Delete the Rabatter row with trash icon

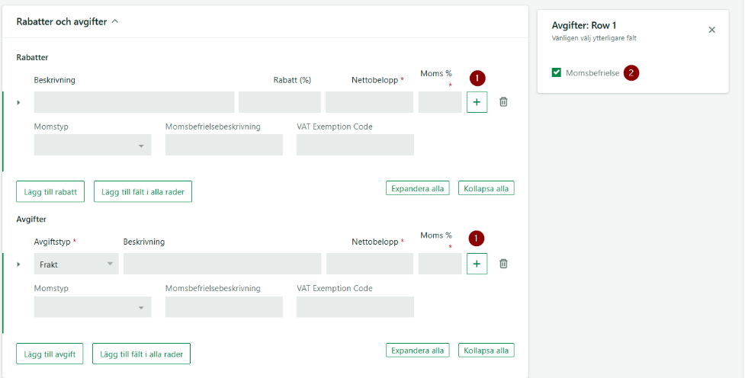coord(503,102)
